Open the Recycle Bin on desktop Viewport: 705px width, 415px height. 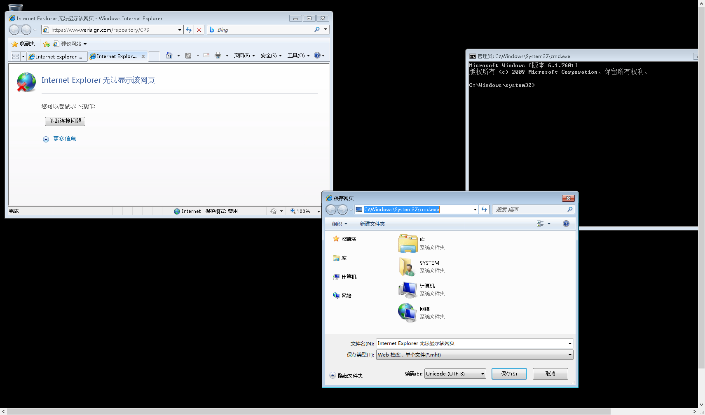click(16, 7)
